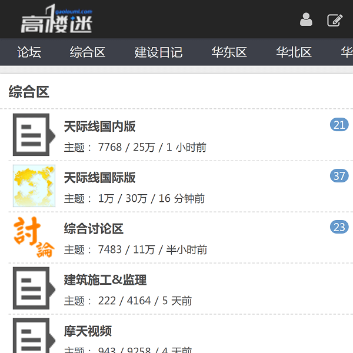This screenshot has height=353, width=353.
Task: Click the 高楼迷 site logo
Action: pos(56,20)
